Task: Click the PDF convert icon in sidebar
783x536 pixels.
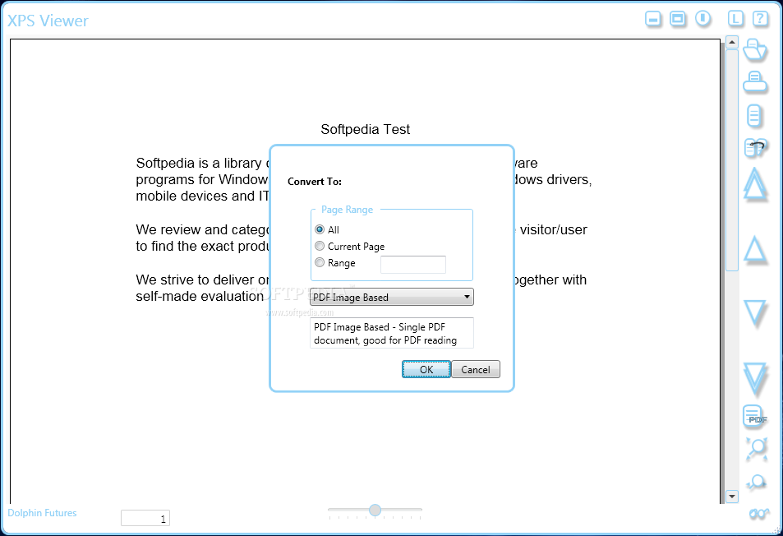Action: click(754, 416)
